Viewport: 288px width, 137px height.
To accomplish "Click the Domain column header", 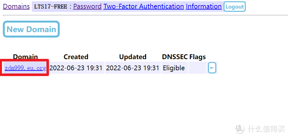I will coord(25,57).
